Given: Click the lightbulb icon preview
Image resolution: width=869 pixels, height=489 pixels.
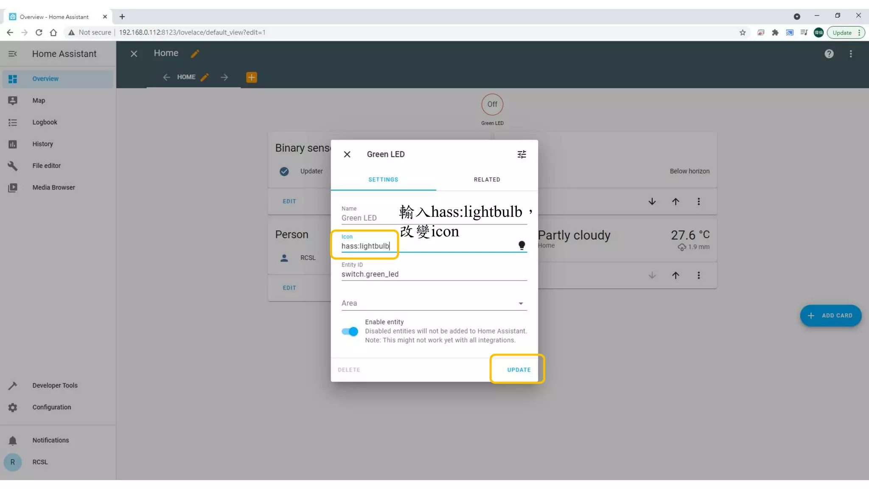Looking at the screenshot, I should click(x=521, y=245).
